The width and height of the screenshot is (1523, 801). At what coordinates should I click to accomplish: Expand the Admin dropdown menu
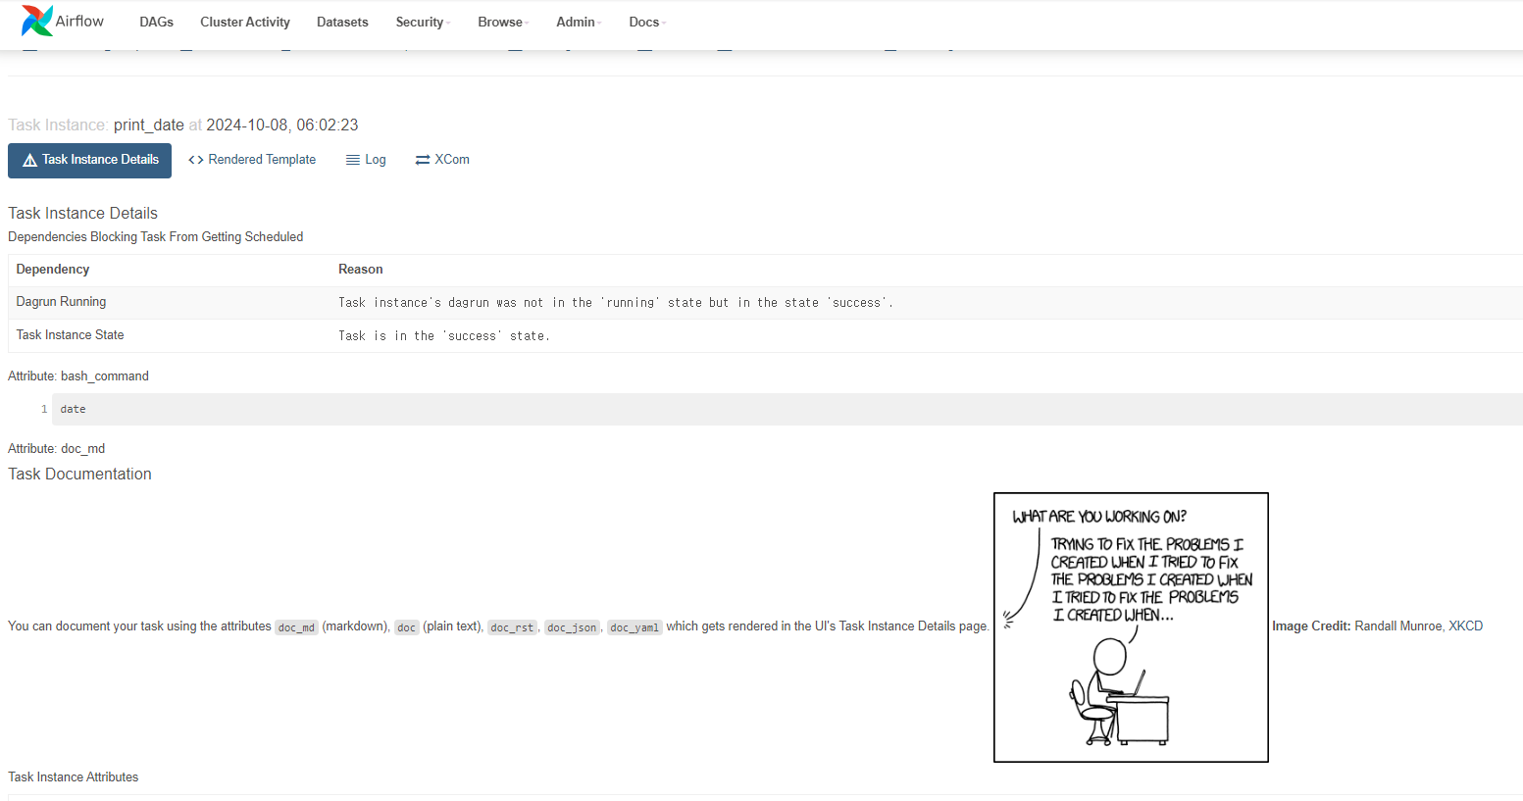point(579,22)
